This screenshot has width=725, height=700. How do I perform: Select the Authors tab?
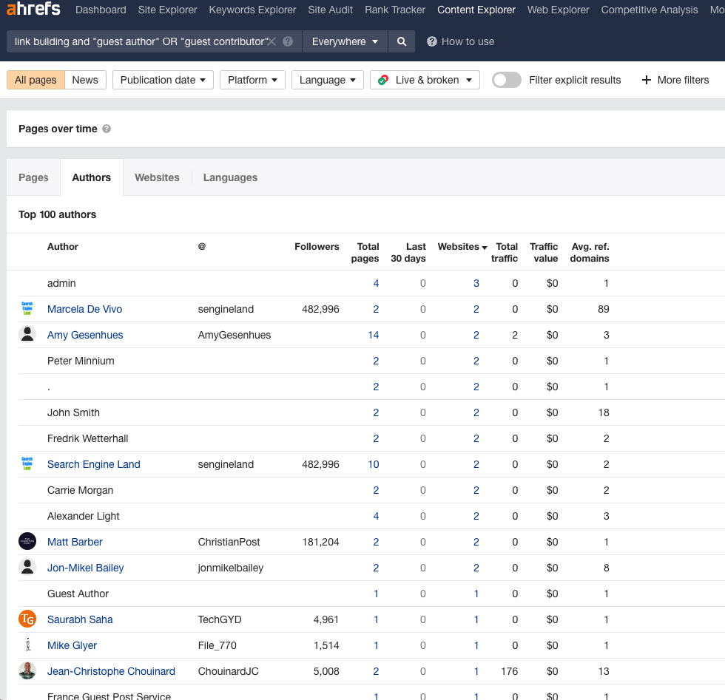coord(92,177)
